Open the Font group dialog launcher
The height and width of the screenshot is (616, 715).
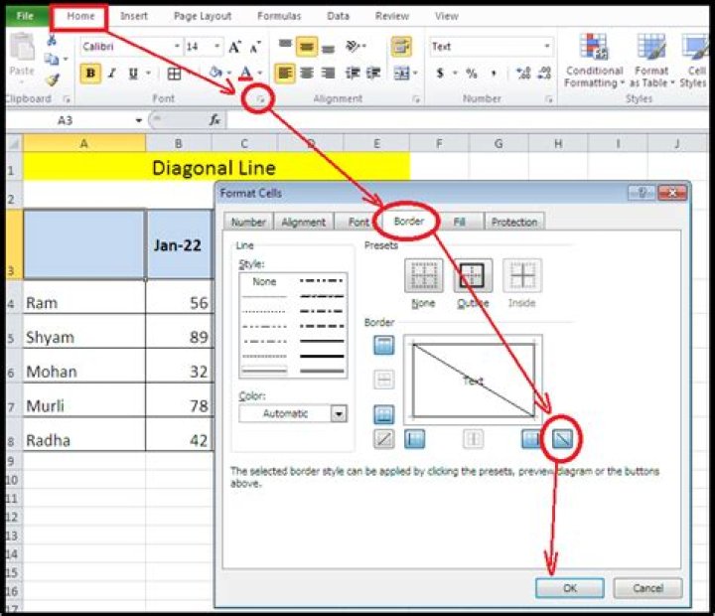(260, 98)
